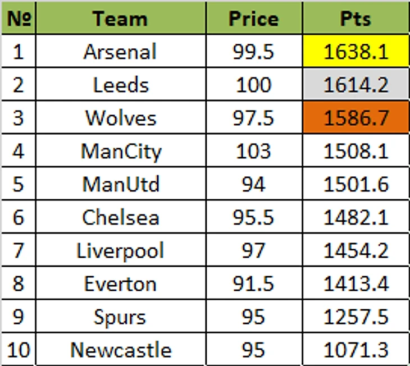Click the Pts column header

pos(356,19)
